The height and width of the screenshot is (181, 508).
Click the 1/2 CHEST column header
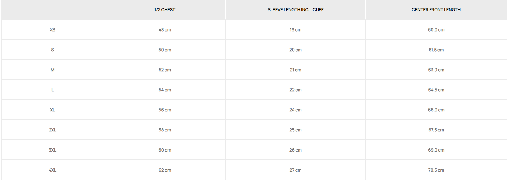tap(165, 10)
